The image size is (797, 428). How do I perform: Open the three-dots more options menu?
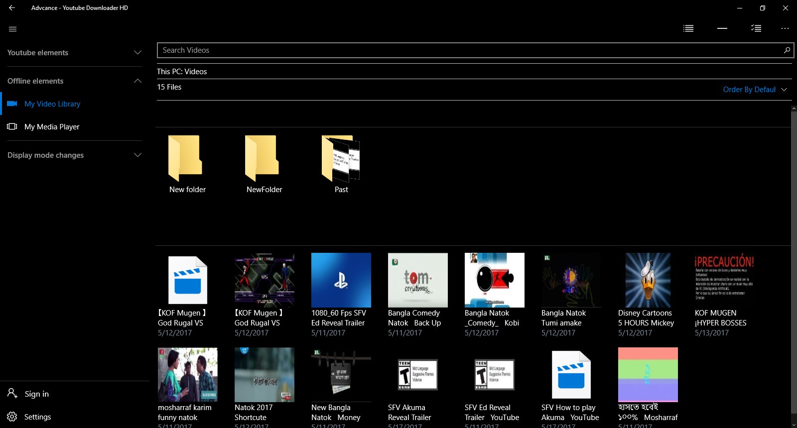[785, 28]
